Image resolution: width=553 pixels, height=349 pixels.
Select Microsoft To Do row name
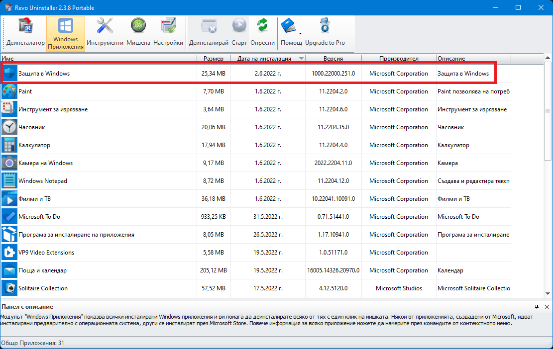(x=39, y=217)
